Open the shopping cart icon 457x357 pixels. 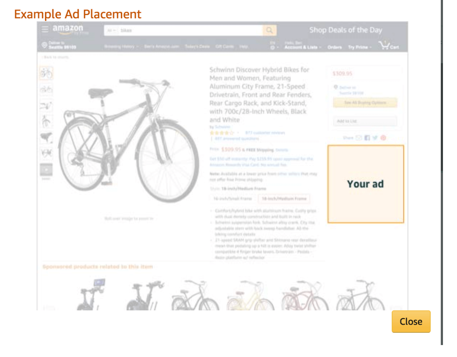389,45
